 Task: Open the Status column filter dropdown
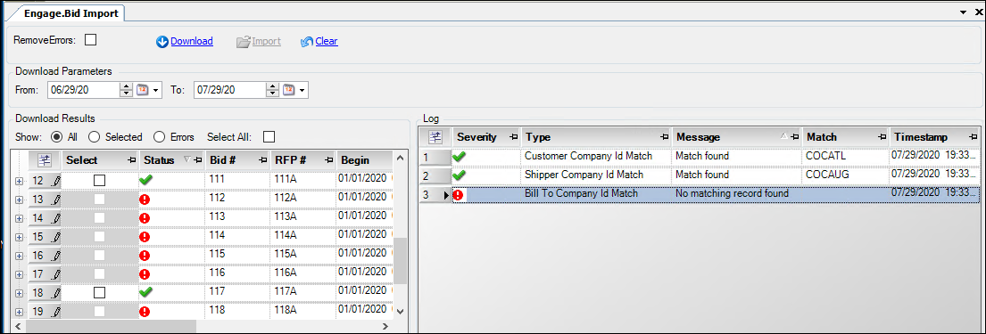pyautogui.click(x=186, y=160)
